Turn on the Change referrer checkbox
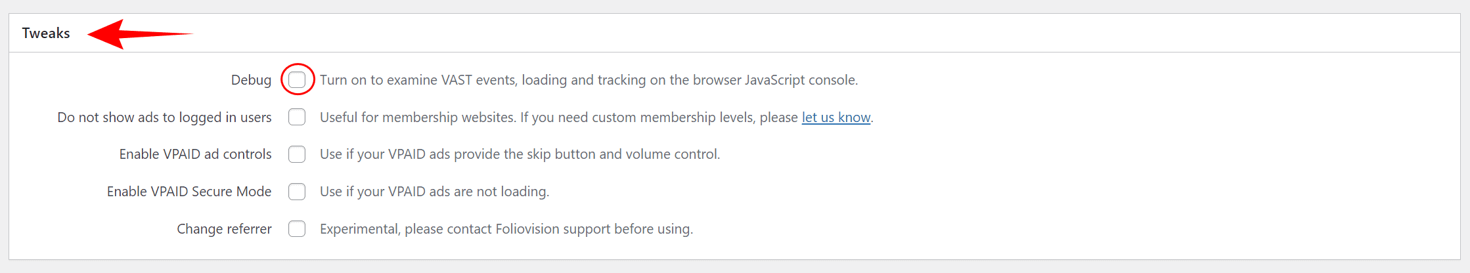Image resolution: width=1470 pixels, height=273 pixels. click(x=297, y=229)
